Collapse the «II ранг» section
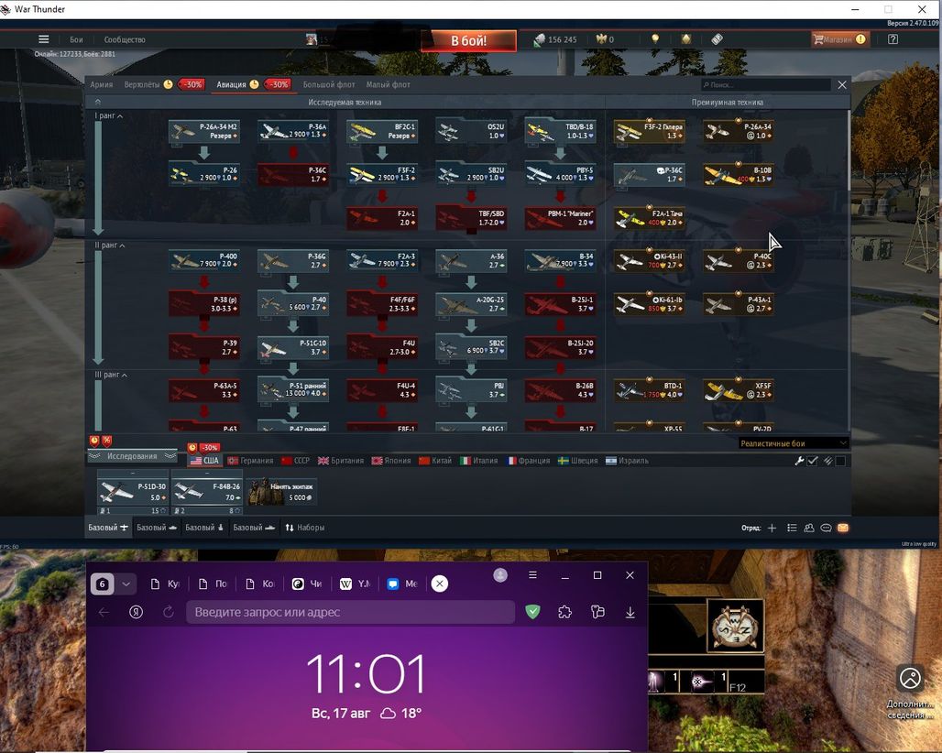 coord(110,245)
